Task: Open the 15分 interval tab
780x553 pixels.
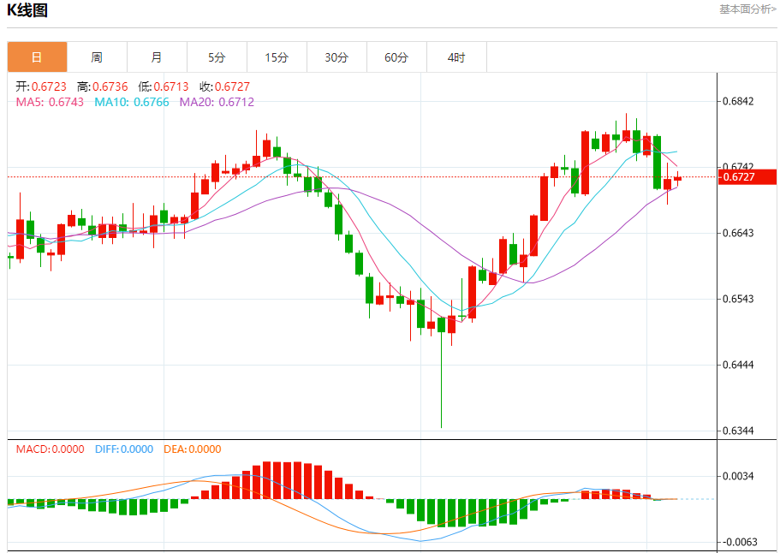Action: (x=277, y=57)
